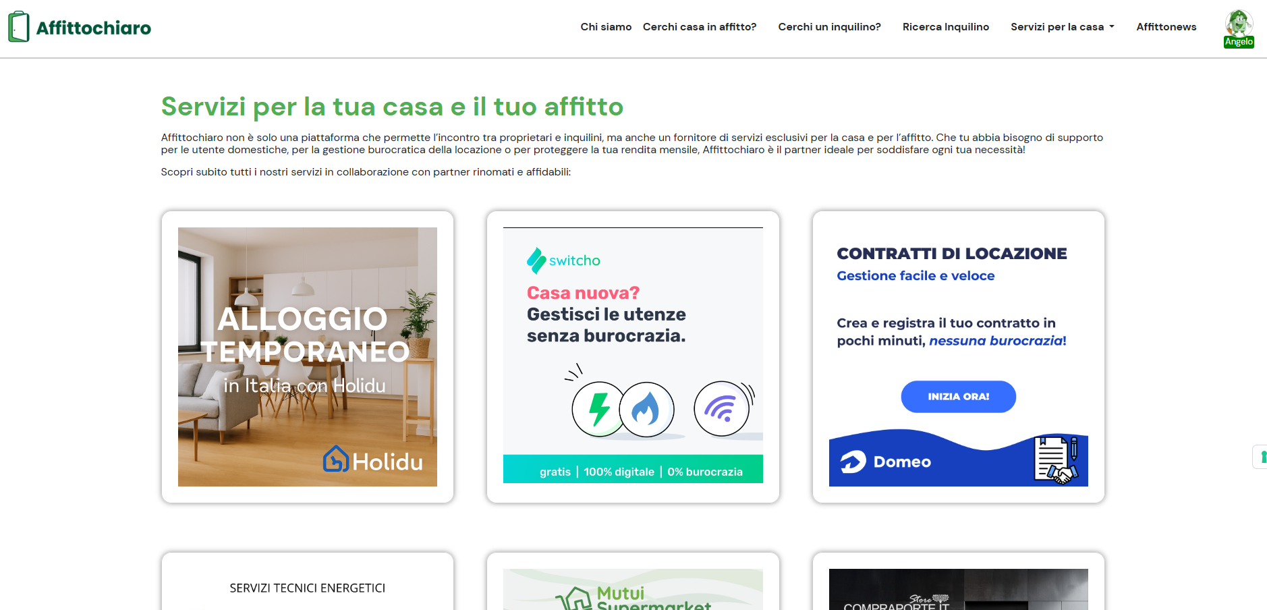Click the Holidu house logo icon
Screen dimensions: 1267x610
pos(335,459)
